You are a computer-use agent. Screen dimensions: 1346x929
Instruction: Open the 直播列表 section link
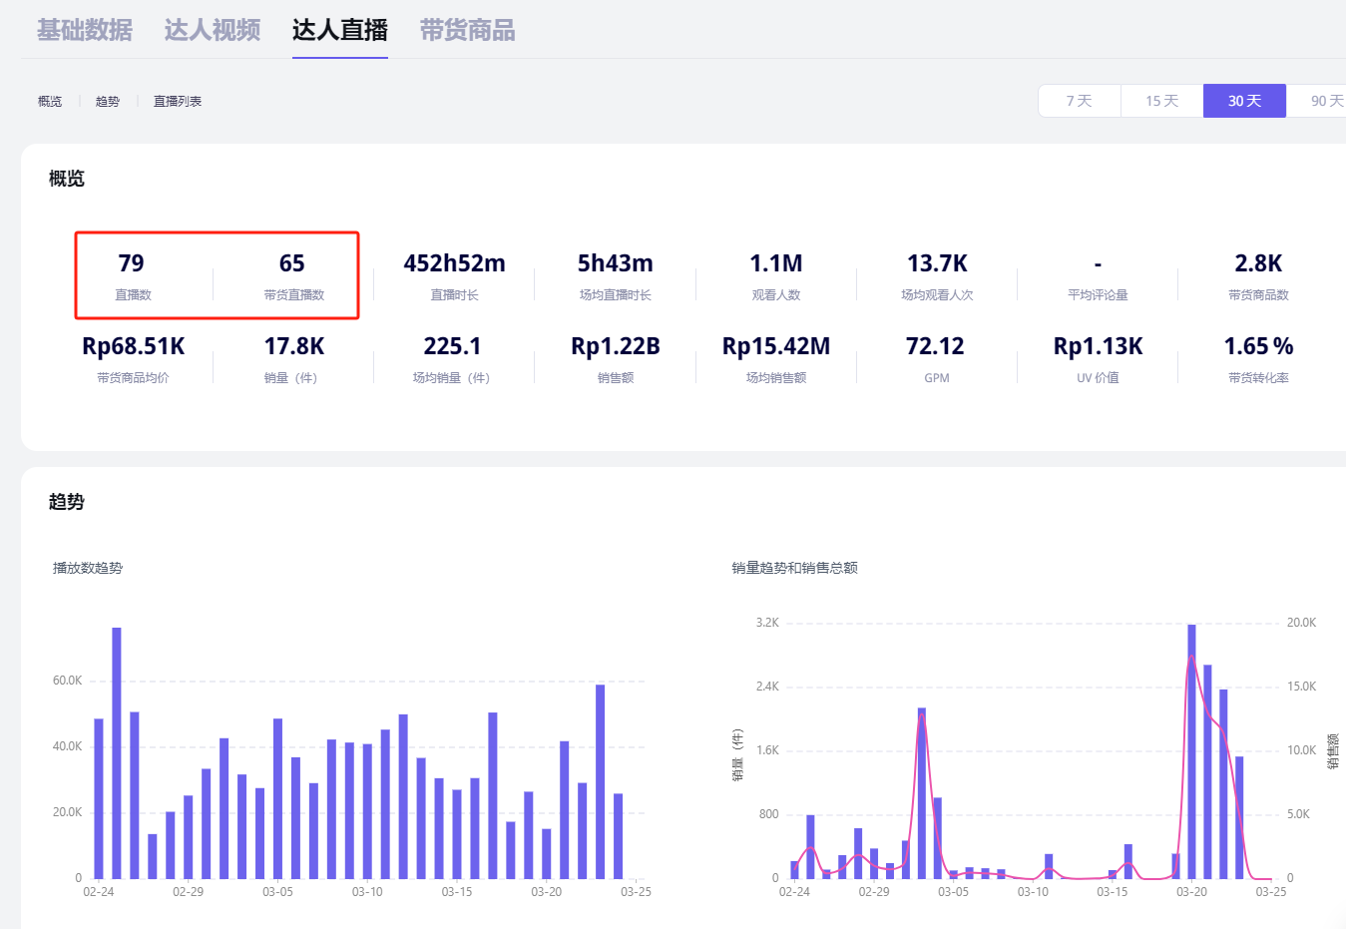pos(178,101)
